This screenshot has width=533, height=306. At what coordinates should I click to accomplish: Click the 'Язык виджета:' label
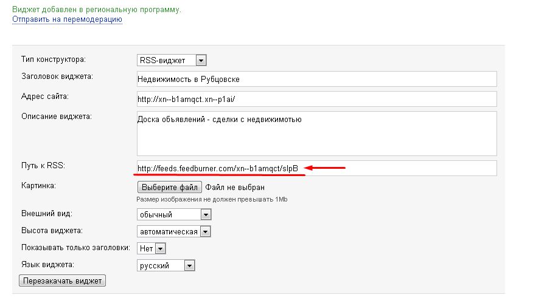click(47, 264)
